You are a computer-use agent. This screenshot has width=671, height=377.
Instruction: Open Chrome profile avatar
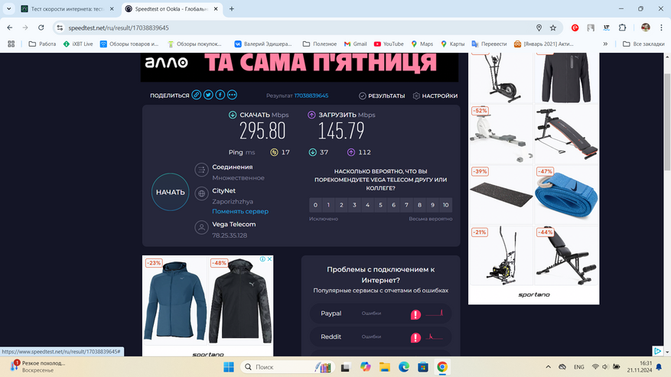pyautogui.click(x=645, y=28)
